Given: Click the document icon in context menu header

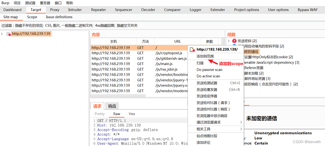Looking at the screenshot, I should click(x=193, y=50).
